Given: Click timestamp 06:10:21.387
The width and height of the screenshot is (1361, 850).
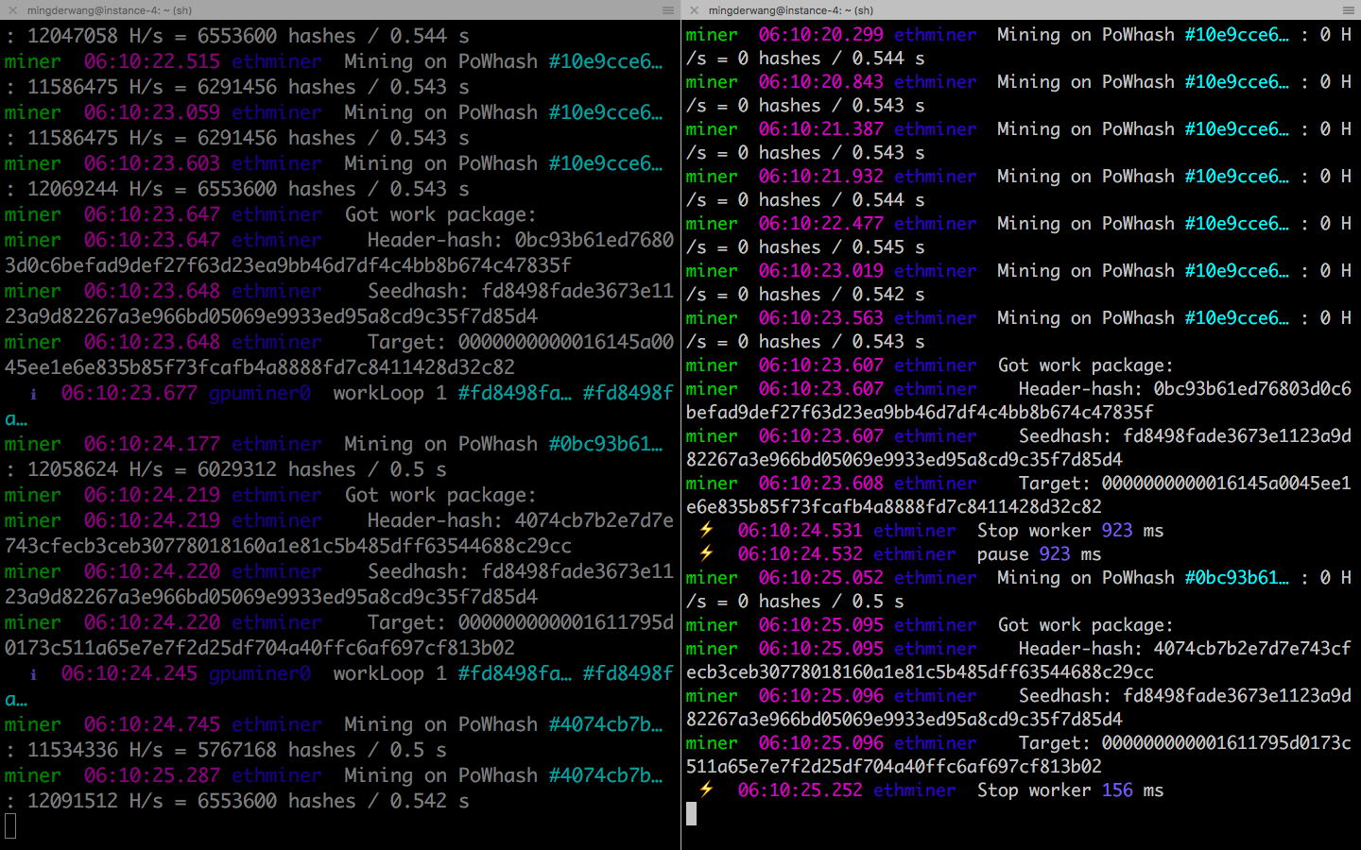Looking at the screenshot, I should 821,129.
